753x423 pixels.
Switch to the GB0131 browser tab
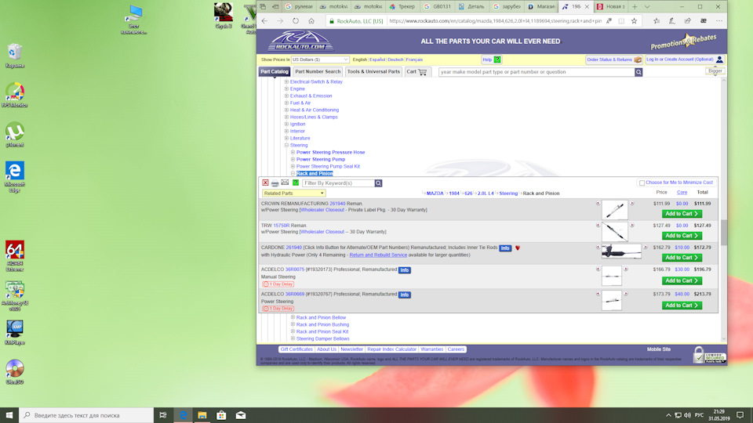tap(438, 7)
